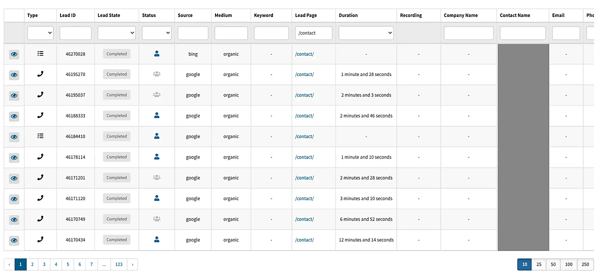Click the phone icon for lead 46170434
This screenshot has height=275, width=600.
tap(40, 239)
